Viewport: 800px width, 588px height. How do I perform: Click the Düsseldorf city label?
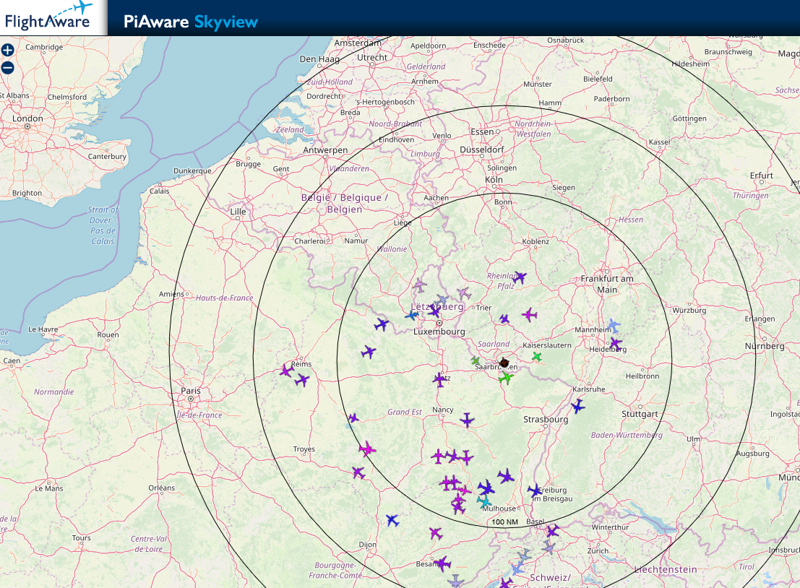click(x=481, y=150)
